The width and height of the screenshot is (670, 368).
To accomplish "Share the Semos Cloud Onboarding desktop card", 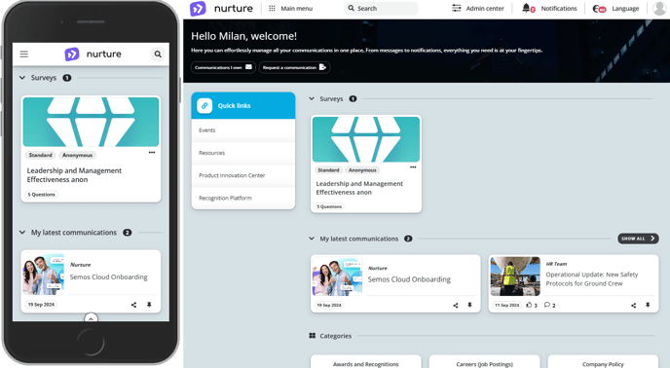I will (x=456, y=305).
